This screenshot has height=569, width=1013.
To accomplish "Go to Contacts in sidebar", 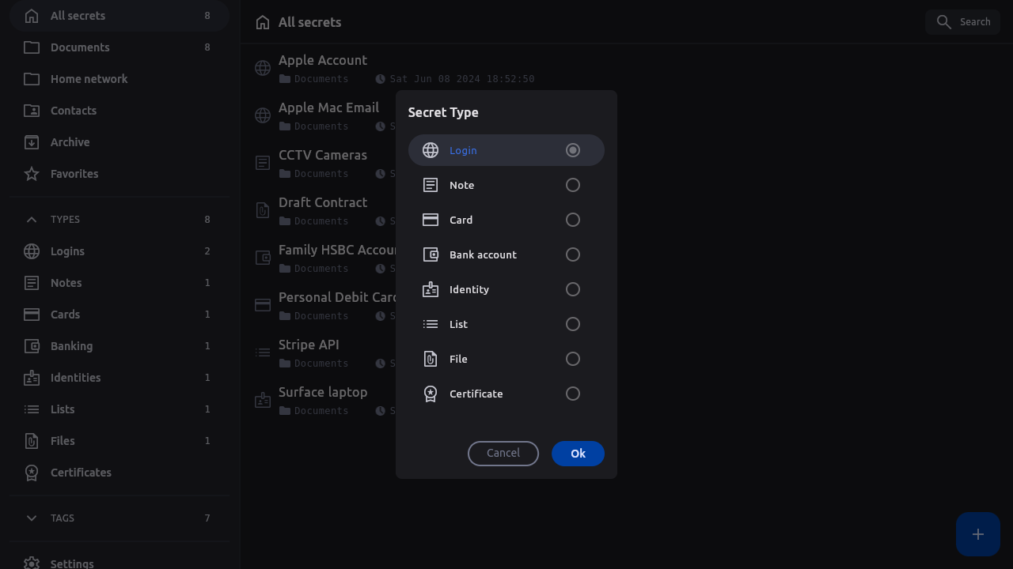I will click(74, 111).
